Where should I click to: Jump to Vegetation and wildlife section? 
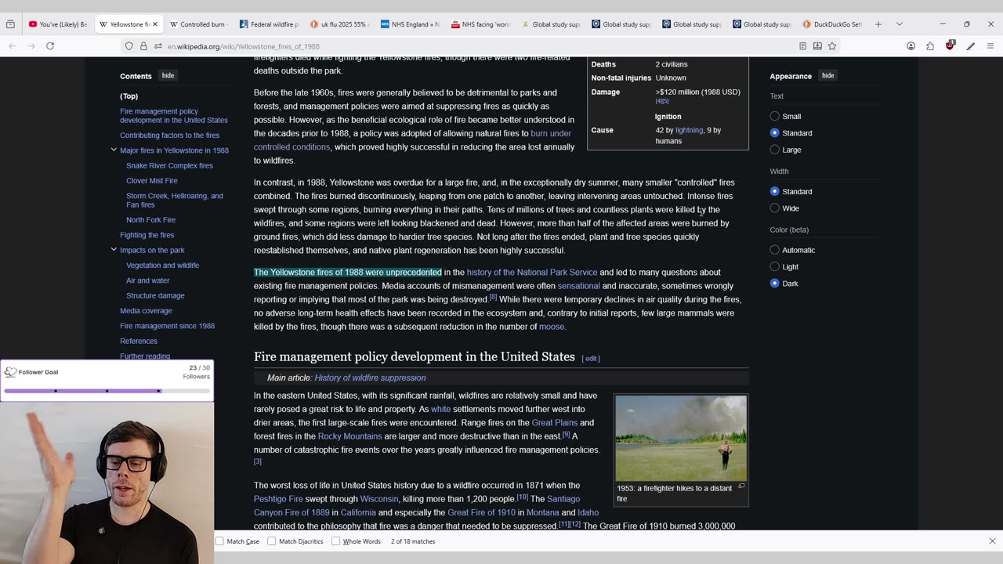click(162, 266)
